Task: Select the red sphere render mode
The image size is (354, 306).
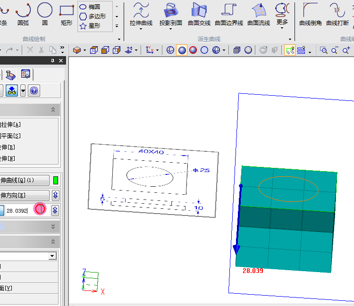Action: (x=193, y=50)
